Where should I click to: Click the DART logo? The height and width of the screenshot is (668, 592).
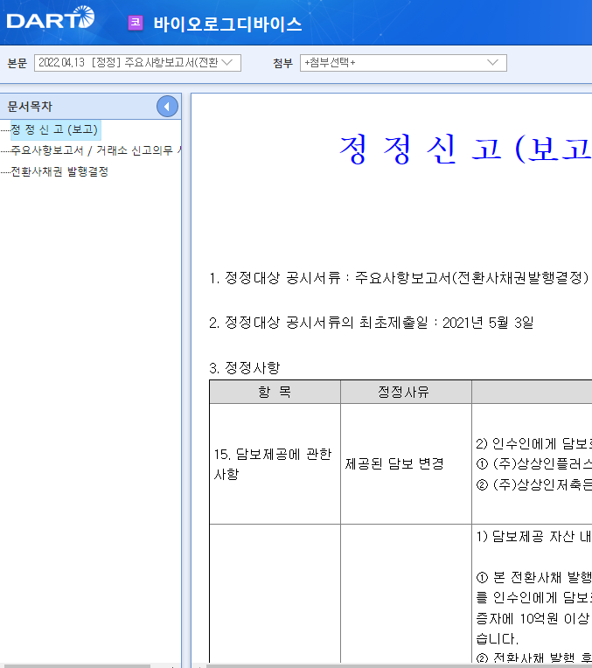tap(51, 18)
